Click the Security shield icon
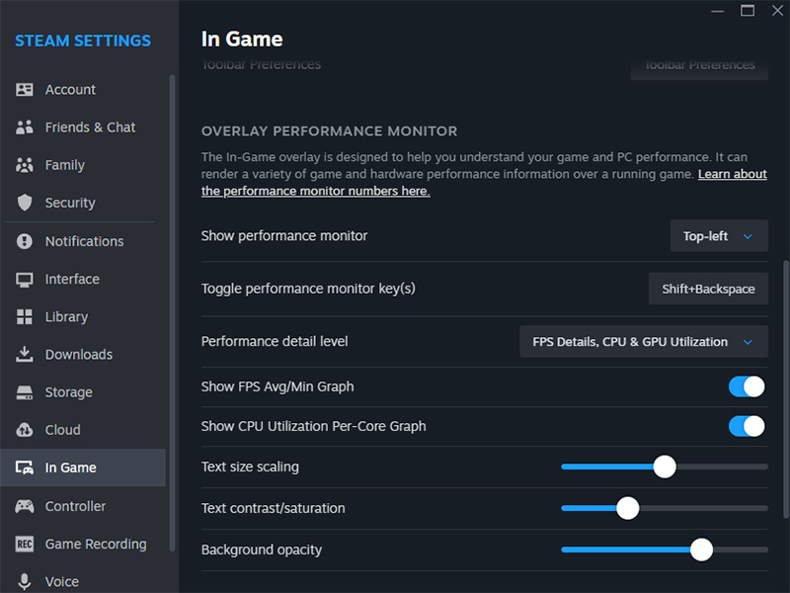 [26, 203]
